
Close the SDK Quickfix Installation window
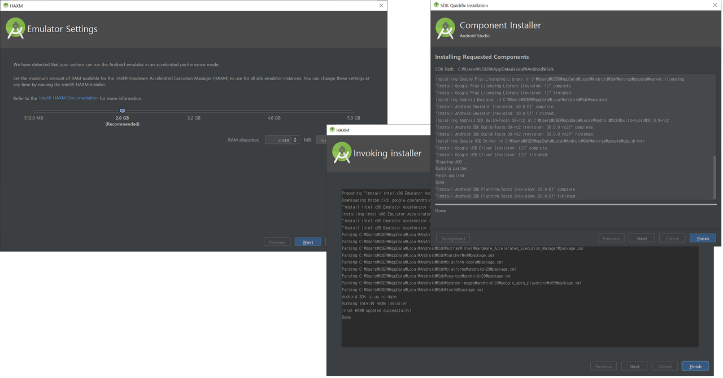[x=715, y=5]
